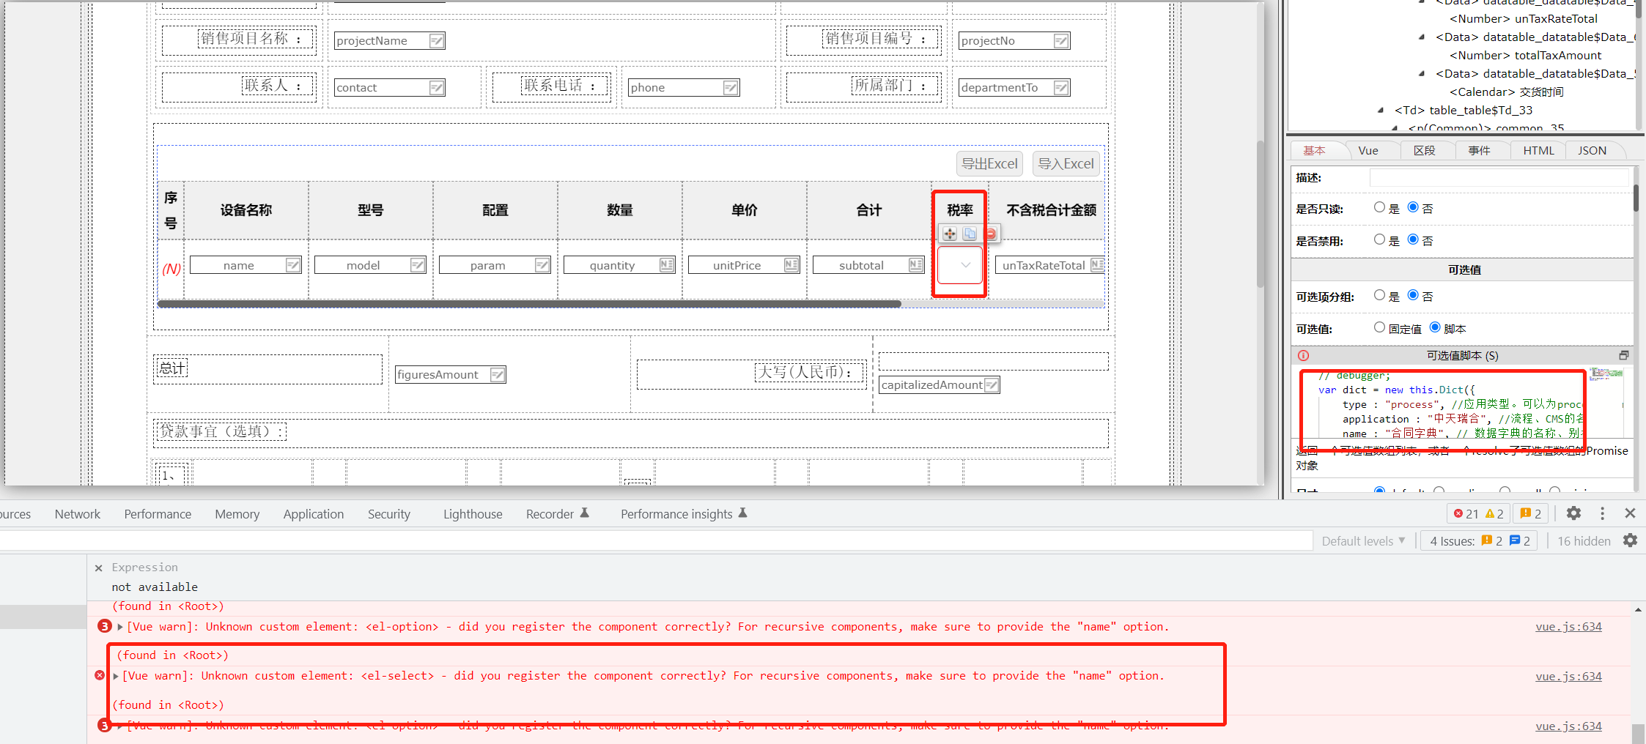Open the Network panel in DevTools

pyautogui.click(x=78, y=514)
